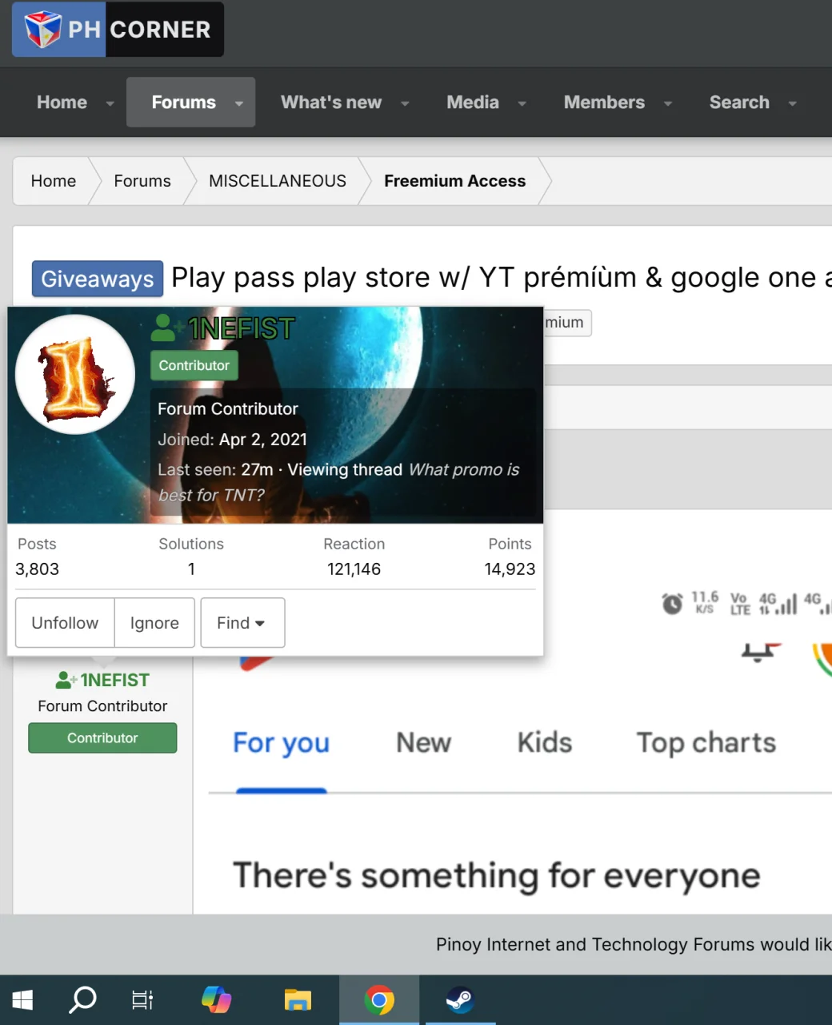
Task: Open the Find dropdown menu
Action: click(242, 623)
